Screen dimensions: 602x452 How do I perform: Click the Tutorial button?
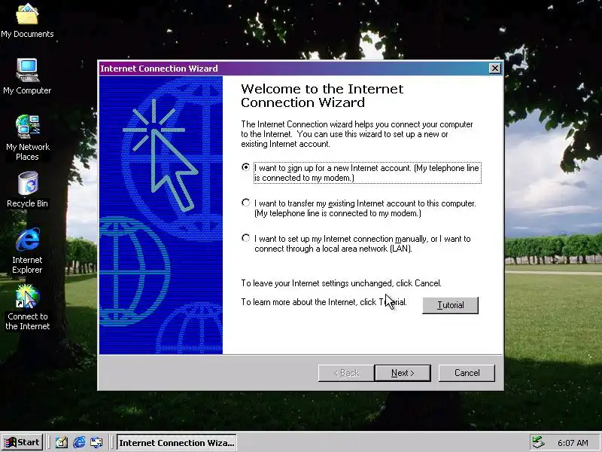[x=450, y=305]
